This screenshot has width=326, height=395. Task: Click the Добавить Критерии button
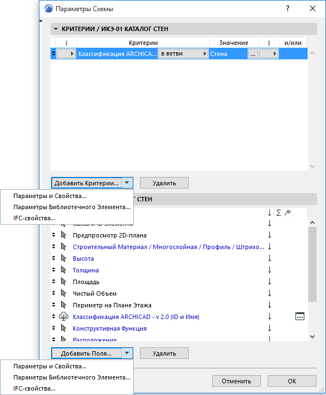pos(87,183)
